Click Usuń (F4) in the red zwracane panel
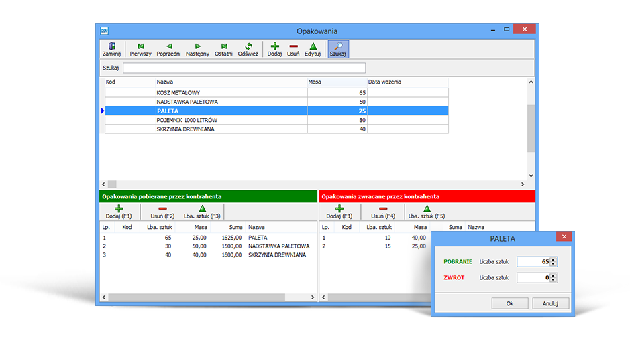 [382, 212]
